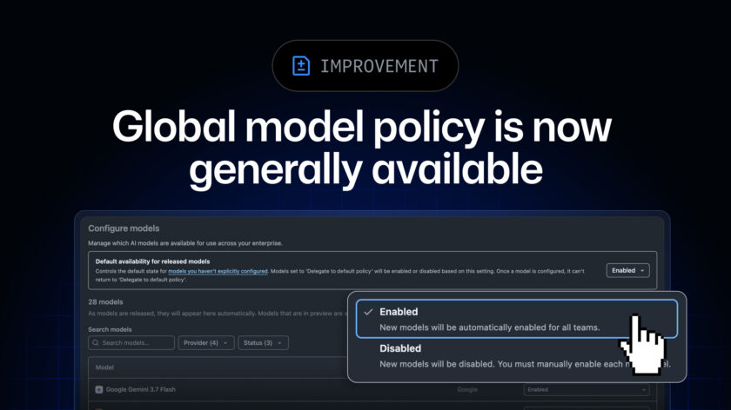Click the Configure models heading
731x410 pixels.
pos(124,228)
